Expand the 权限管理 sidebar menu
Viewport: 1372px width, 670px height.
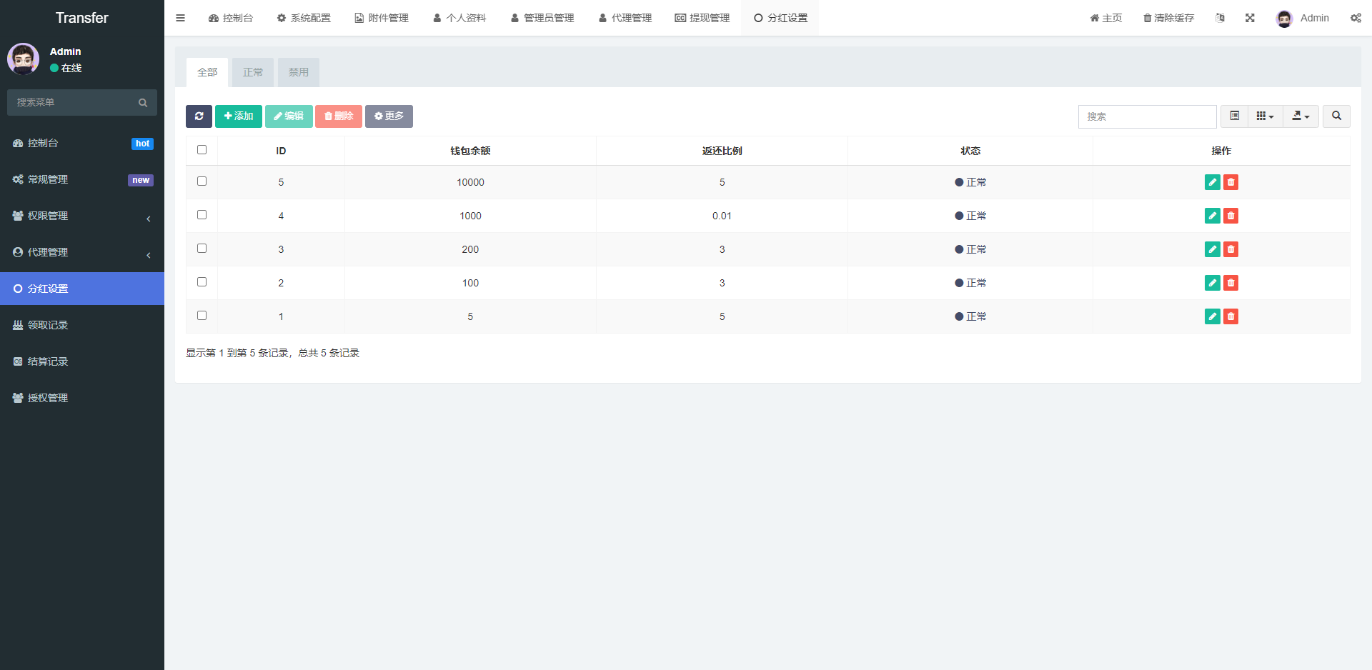coord(82,216)
